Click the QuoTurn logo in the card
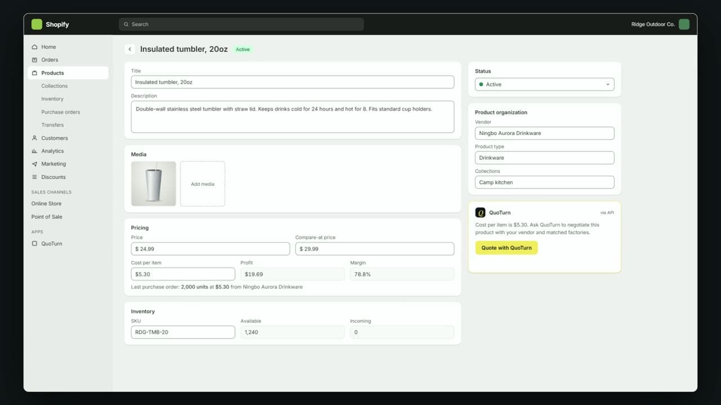This screenshot has height=405, width=721. (480, 213)
